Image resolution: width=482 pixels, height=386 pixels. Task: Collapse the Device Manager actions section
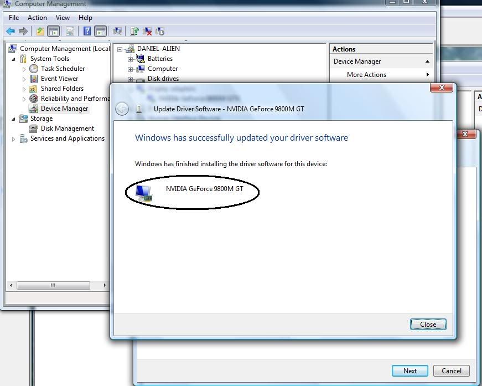pyautogui.click(x=427, y=61)
